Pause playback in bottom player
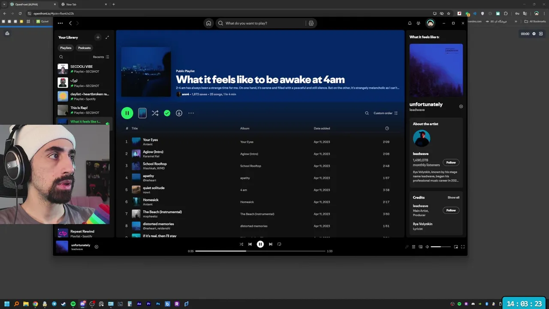 click(x=260, y=244)
